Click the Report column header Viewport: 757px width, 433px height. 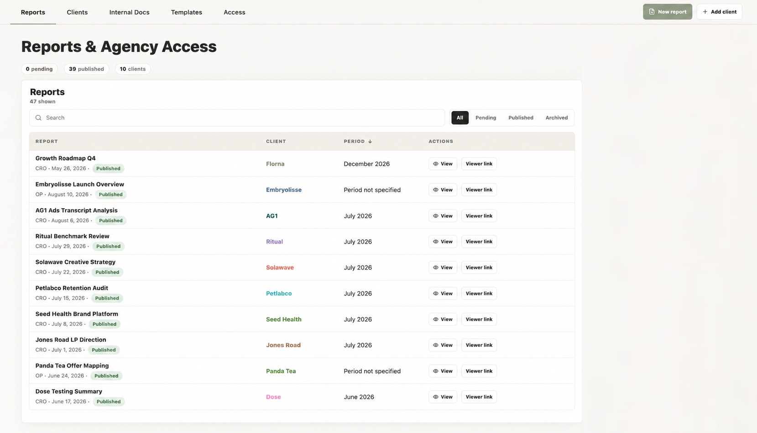point(47,142)
